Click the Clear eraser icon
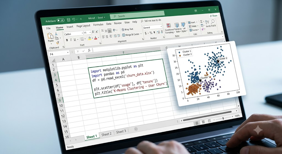 click(x=203, y=29)
